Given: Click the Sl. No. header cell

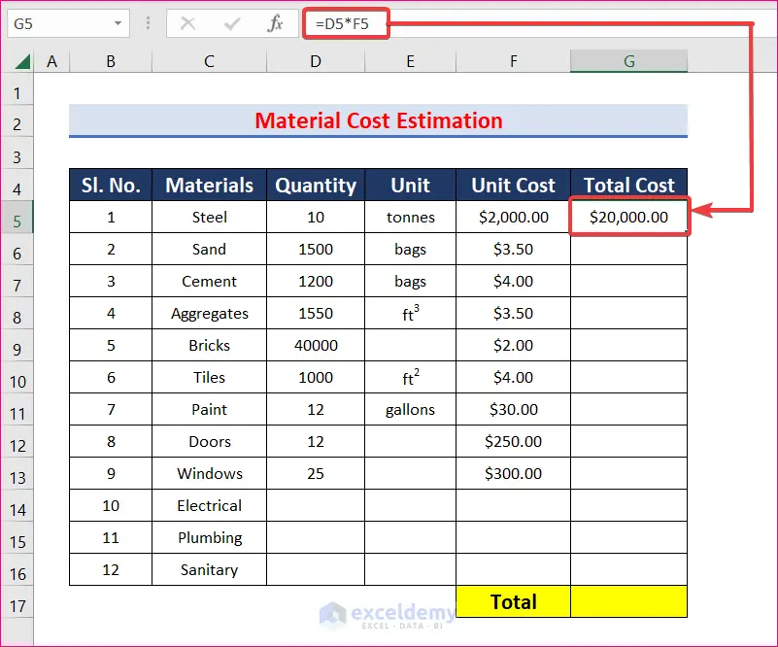Looking at the screenshot, I should pos(111,186).
